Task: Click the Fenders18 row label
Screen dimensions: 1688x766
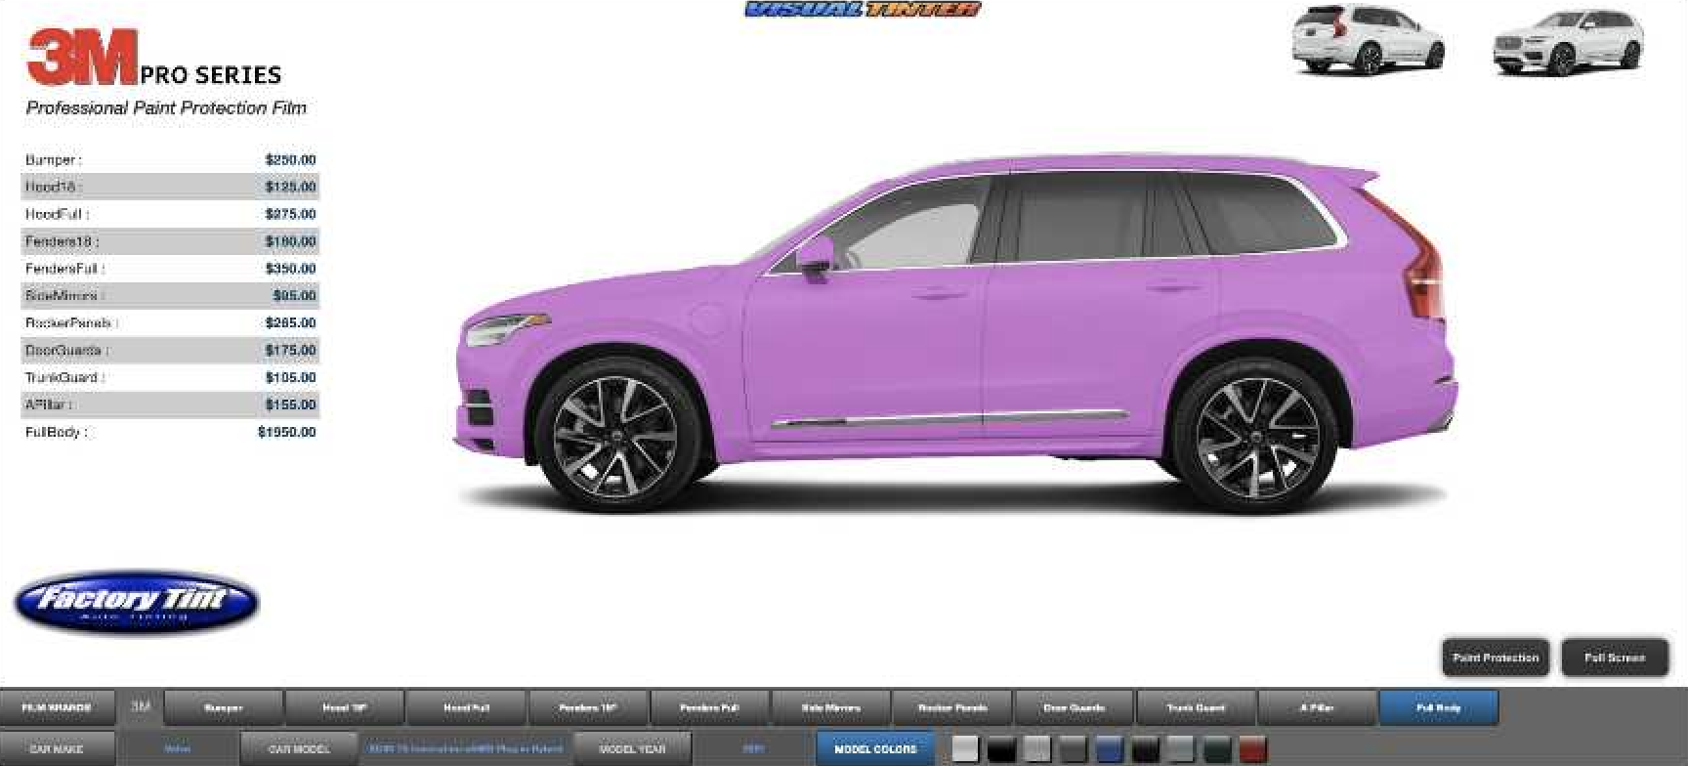Action: coord(63,241)
